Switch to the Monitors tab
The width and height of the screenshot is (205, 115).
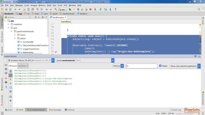(23, 66)
